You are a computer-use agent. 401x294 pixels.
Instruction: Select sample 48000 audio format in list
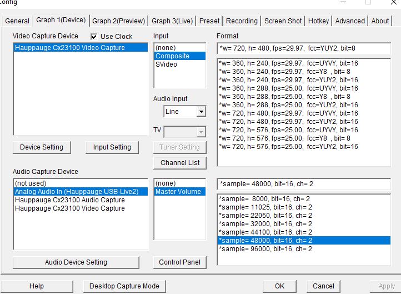304,241
